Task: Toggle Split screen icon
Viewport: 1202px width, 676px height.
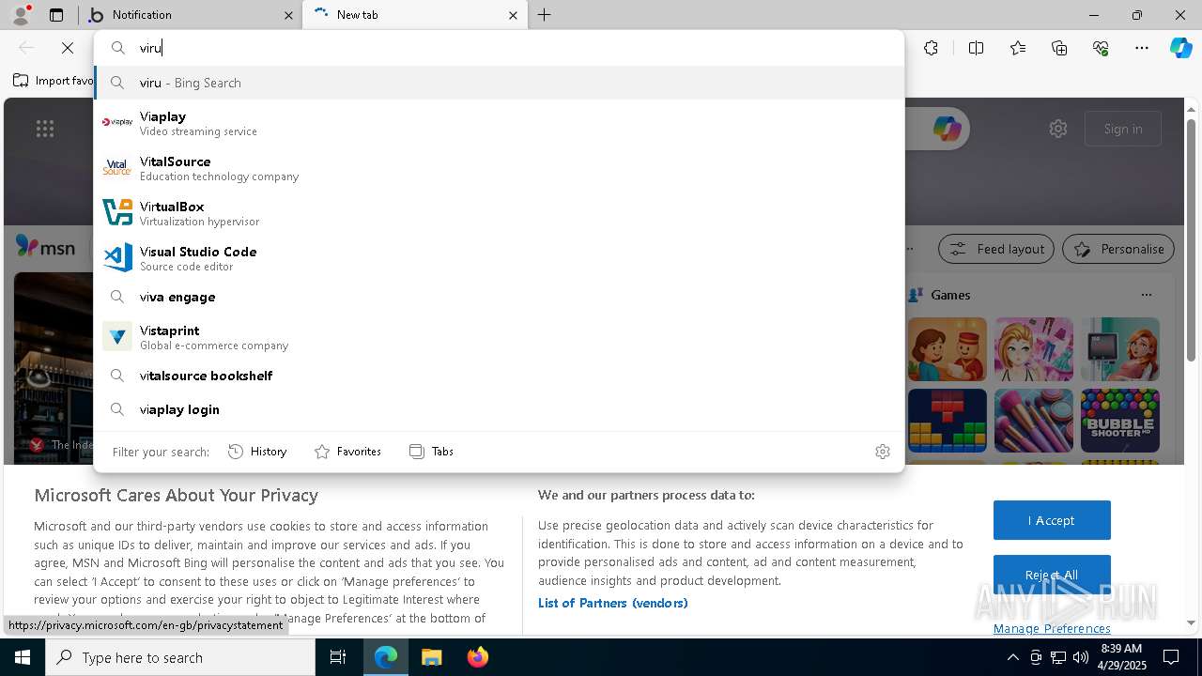Action: 976,48
